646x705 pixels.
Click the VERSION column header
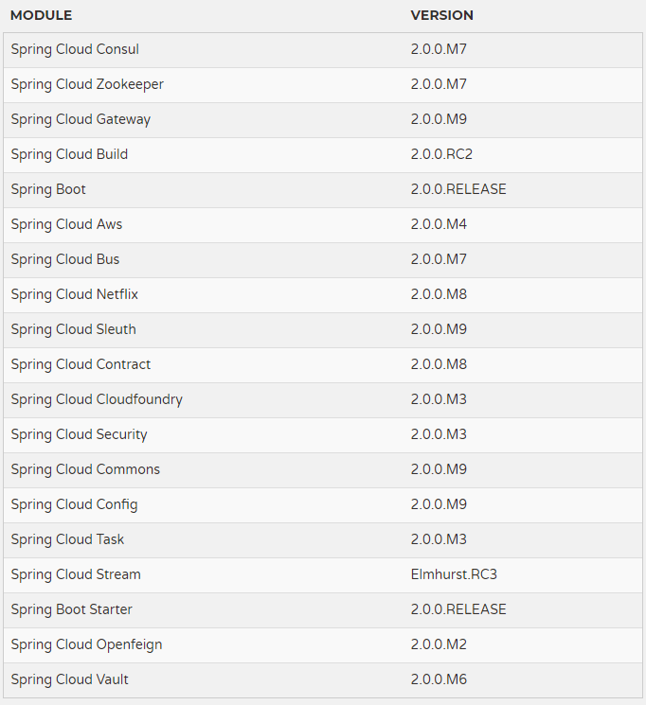point(441,15)
